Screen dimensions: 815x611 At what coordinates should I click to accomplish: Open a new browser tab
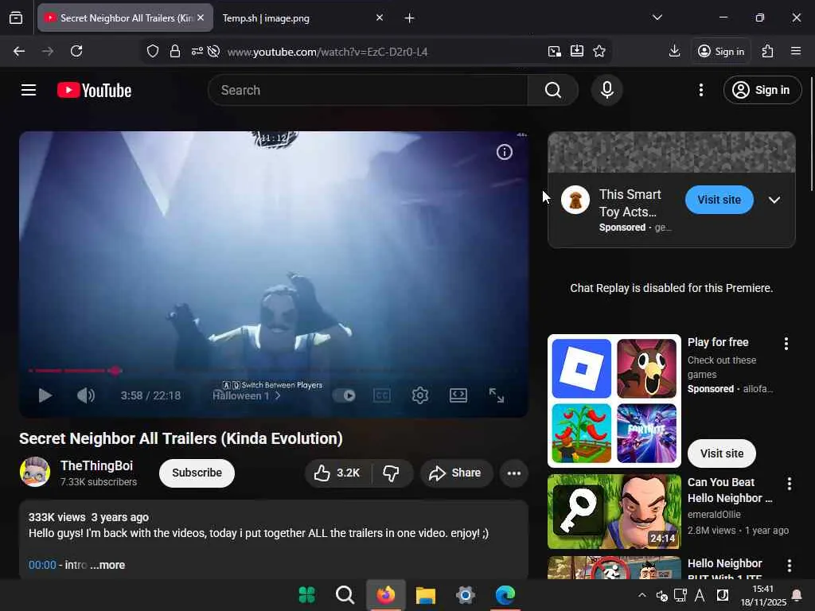409,18
